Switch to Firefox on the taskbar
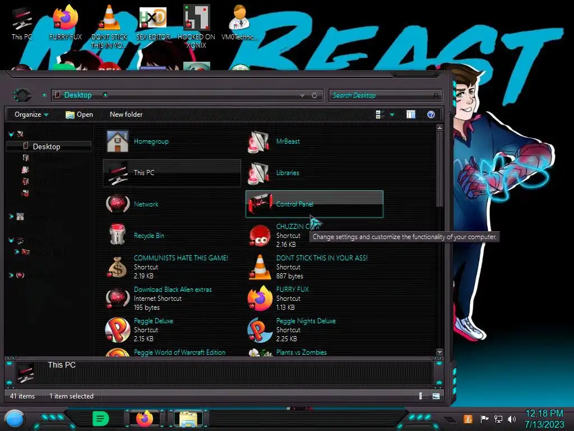This screenshot has width=574, height=431. tap(144, 419)
